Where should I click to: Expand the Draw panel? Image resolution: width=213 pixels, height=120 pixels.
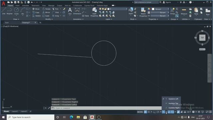16,19
